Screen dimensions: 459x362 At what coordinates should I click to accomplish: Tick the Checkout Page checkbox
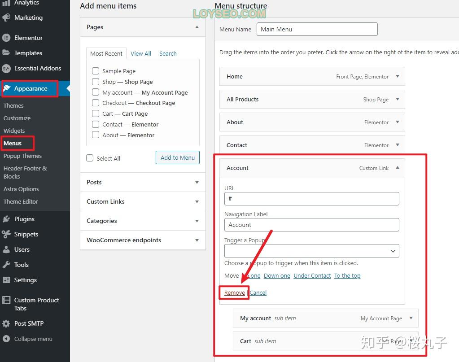pos(96,103)
